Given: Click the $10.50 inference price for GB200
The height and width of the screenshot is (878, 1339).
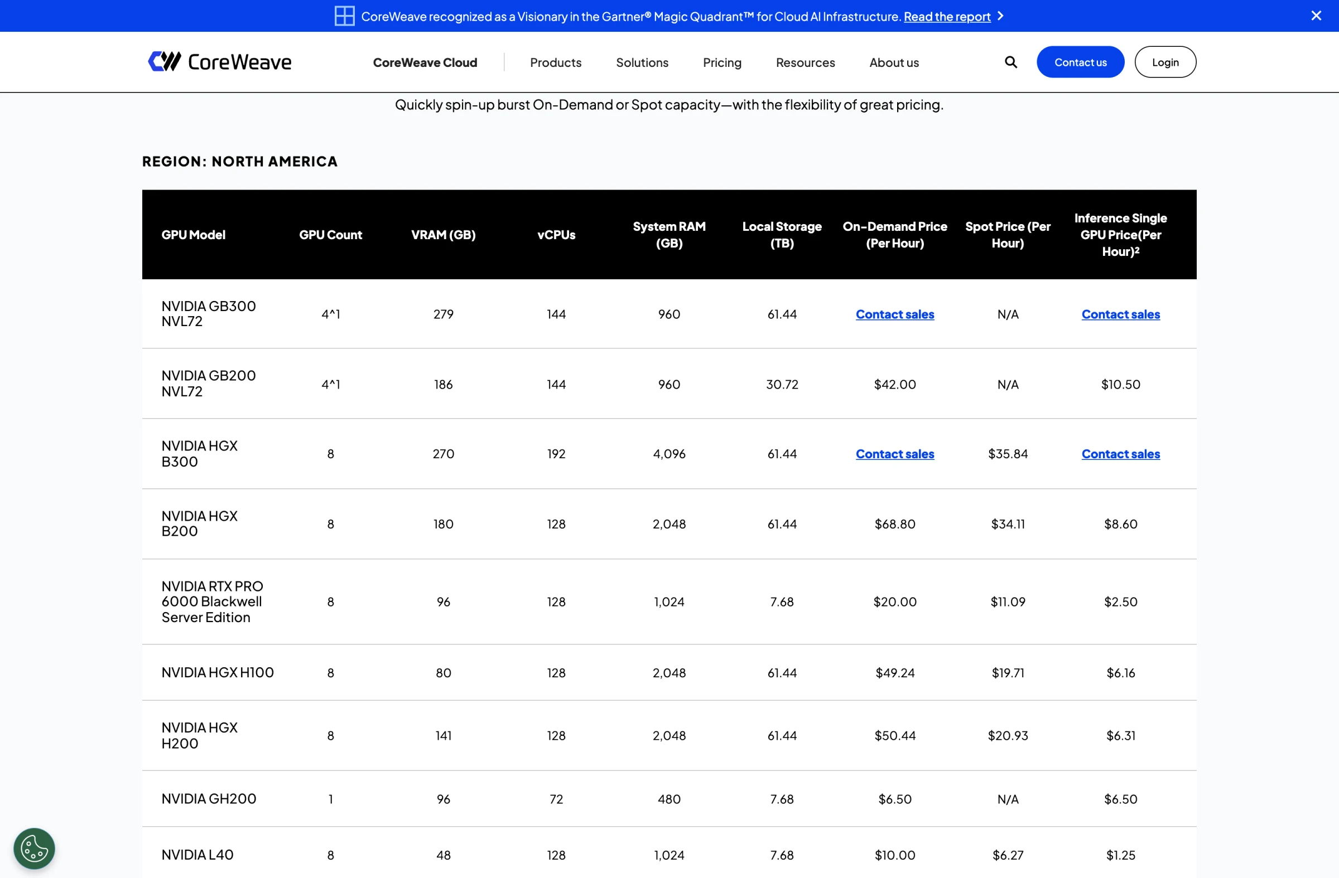Looking at the screenshot, I should [x=1120, y=385].
